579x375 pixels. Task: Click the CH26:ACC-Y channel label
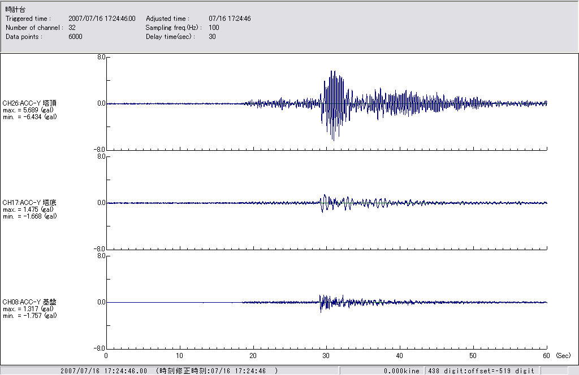(x=29, y=103)
